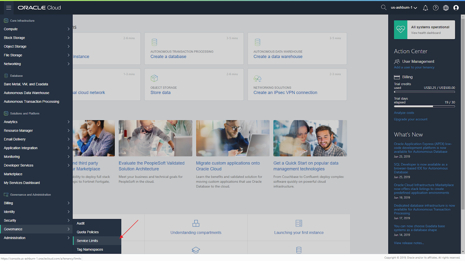This screenshot has width=465, height=261.
Task: Open Autonomous Data Warehouse menu item
Action: tap(26, 93)
